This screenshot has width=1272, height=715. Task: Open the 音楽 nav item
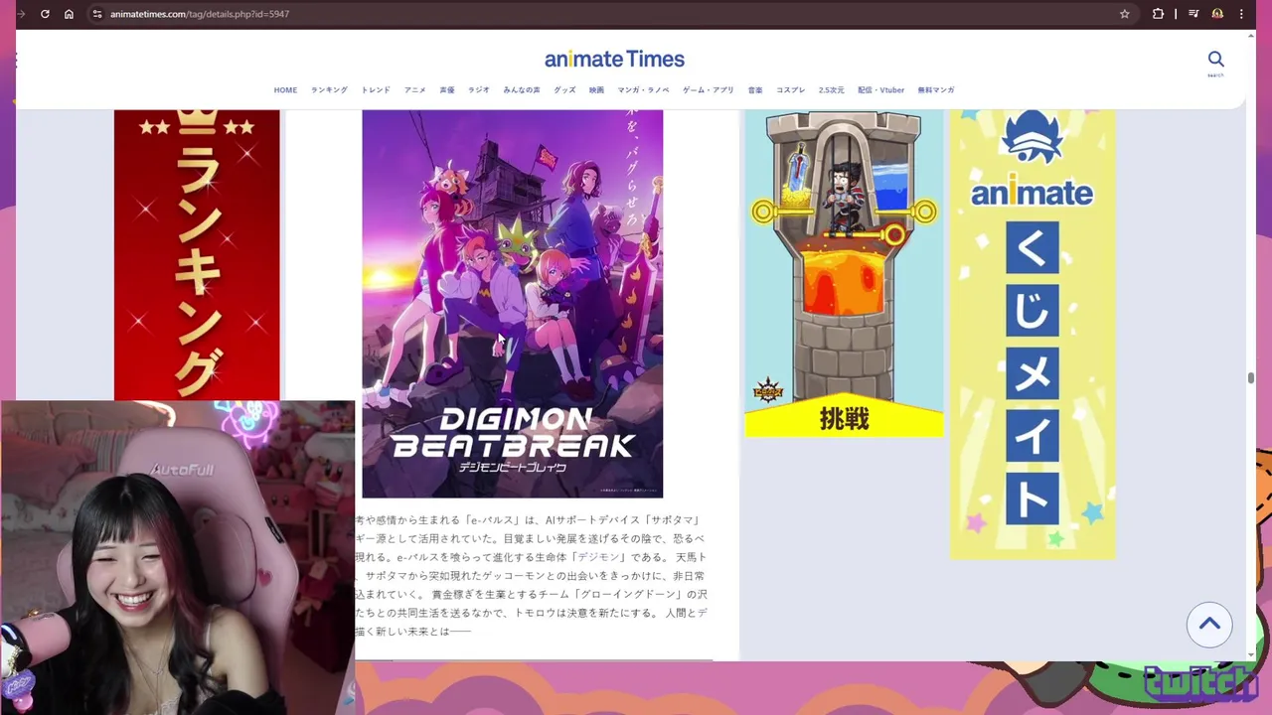pos(755,90)
